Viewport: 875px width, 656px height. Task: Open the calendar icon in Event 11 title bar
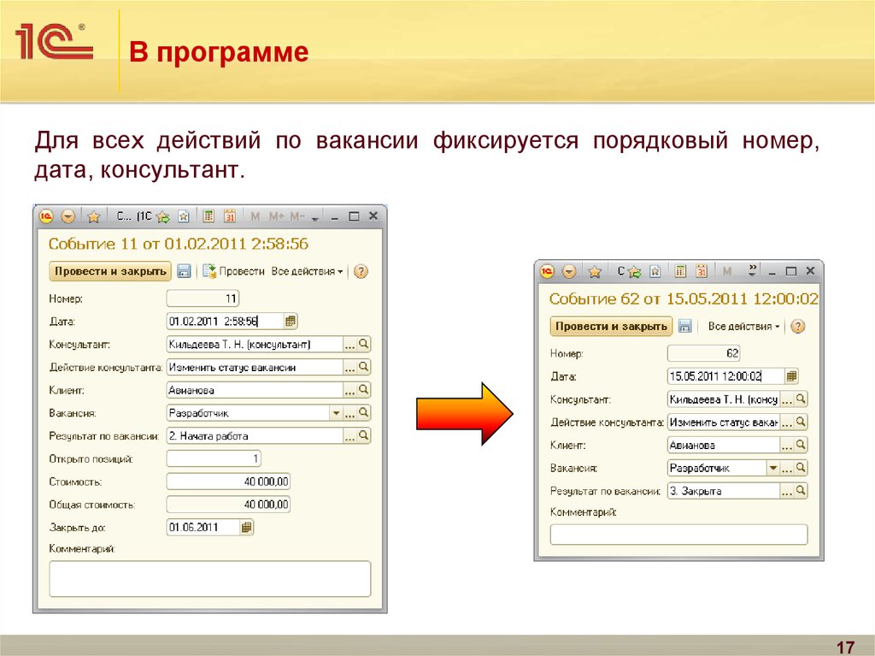coord(230,216)
